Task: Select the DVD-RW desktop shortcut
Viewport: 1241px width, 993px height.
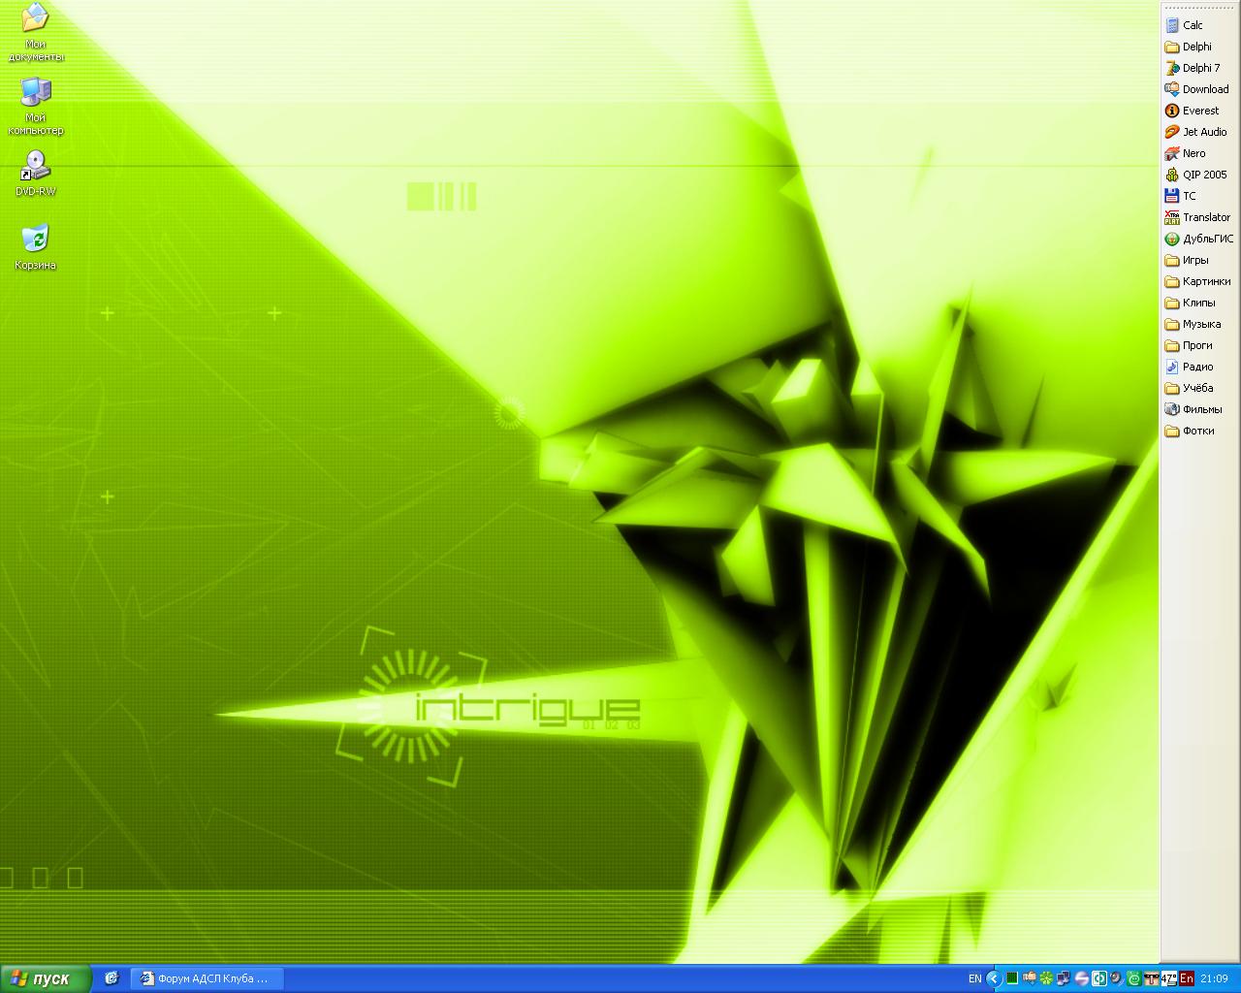Action: coord(35,173)
